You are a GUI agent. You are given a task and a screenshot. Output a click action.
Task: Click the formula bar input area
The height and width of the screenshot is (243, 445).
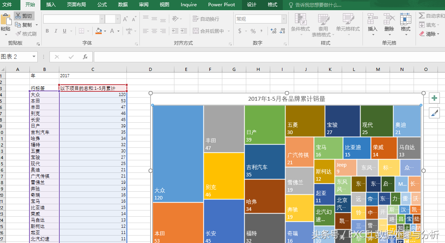(x=269, y=57)
